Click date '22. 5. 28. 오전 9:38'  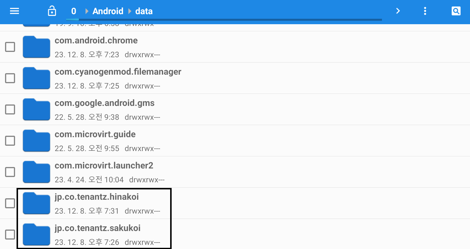pos(87,117)
